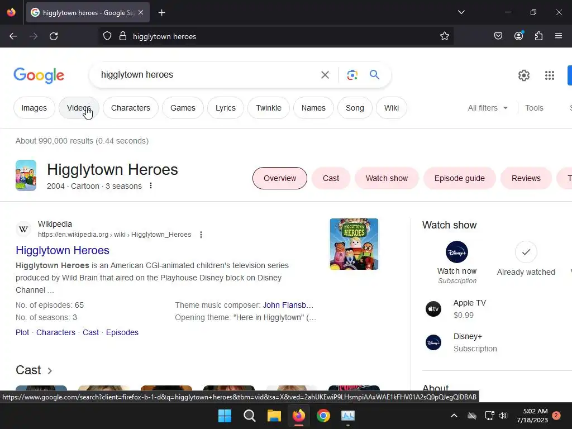Select the Song filter chip
Viewport: 572px width, 429px height.
point(355,108)
